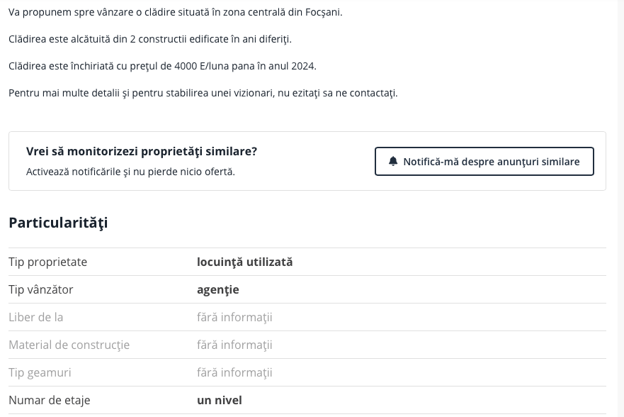
Task: Click the 'Material de construcție' label
Action: click(x=69, y=345)
